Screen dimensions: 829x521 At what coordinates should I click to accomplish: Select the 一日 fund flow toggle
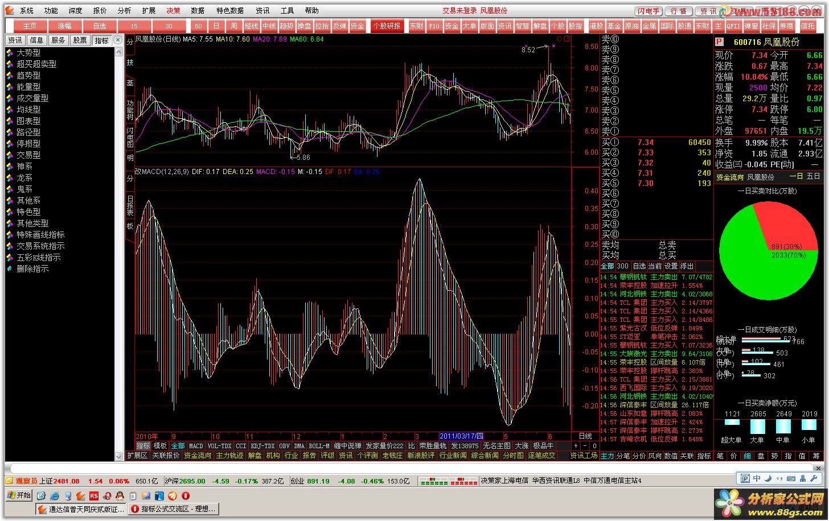[x=796, y=177]
